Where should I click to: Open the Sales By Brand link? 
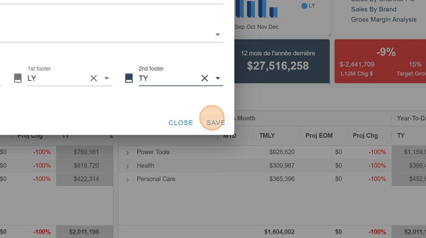[373, 9]
